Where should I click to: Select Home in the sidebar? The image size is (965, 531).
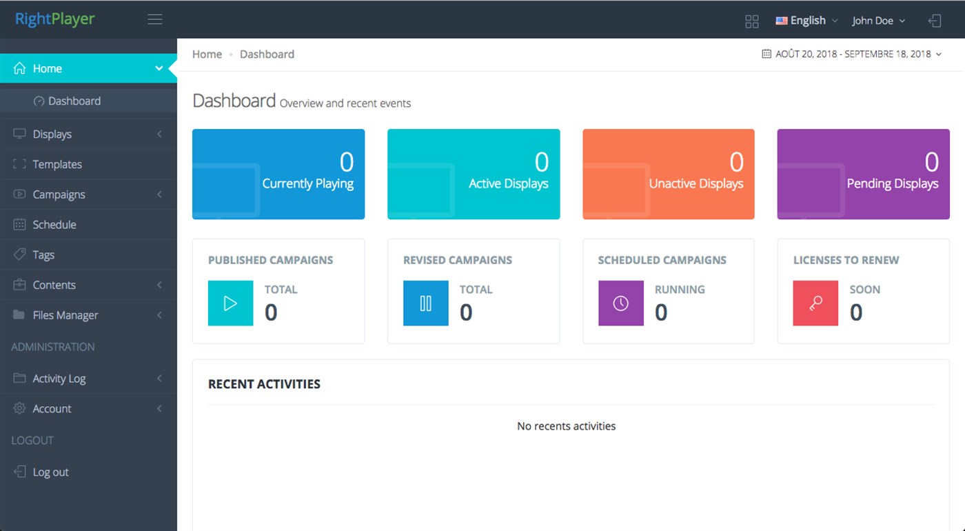pyautogui.click(x=88, y=68)
